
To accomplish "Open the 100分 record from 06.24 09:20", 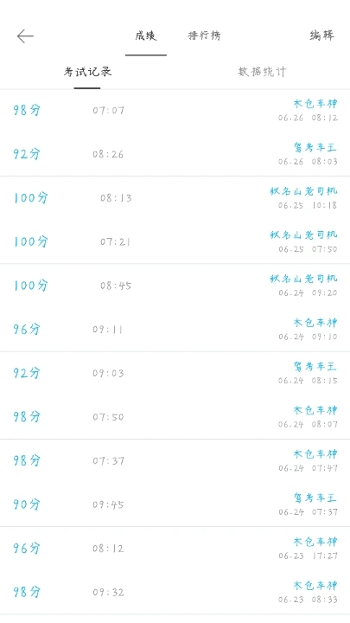I will point(175,286).
